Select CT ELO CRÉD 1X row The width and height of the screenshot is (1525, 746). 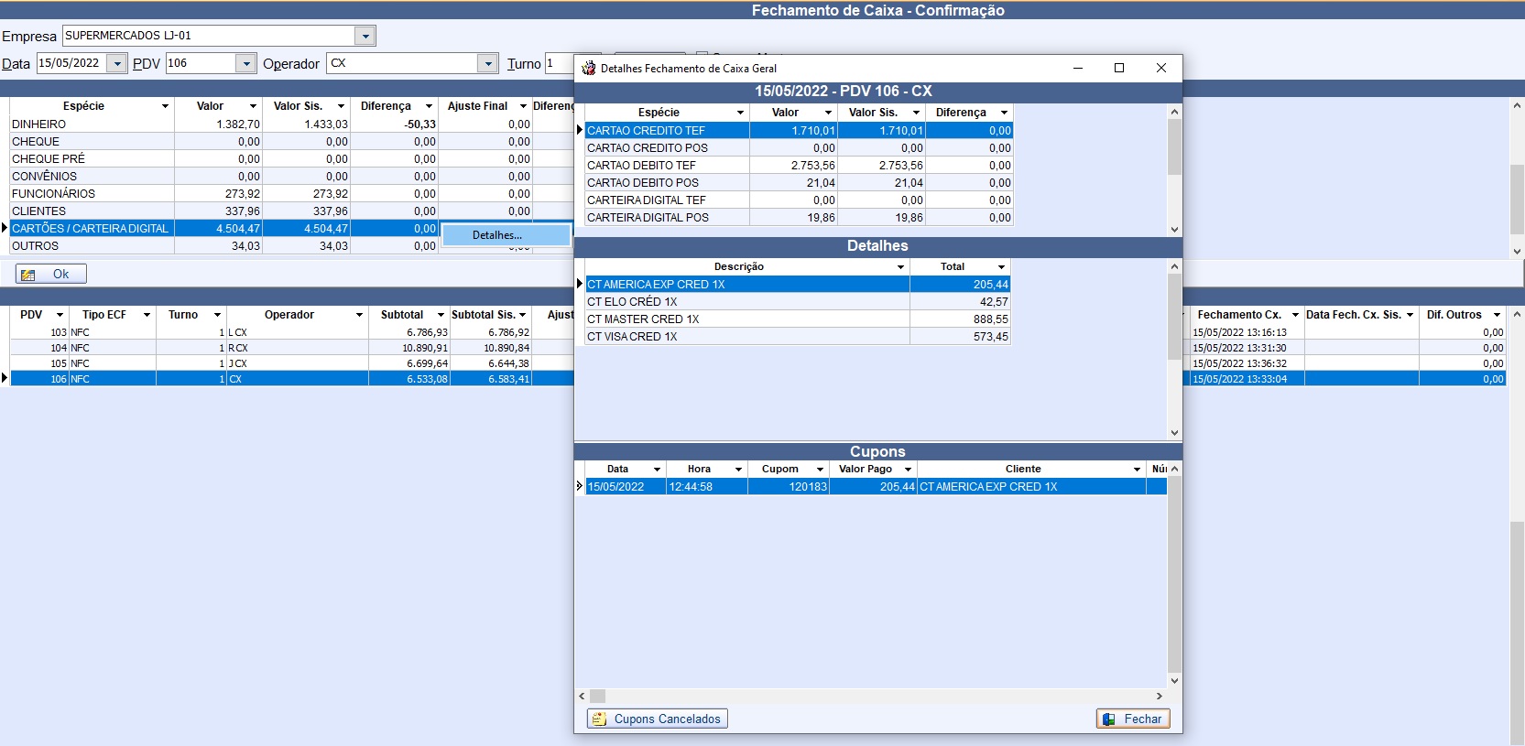click(x=797, y=302)
